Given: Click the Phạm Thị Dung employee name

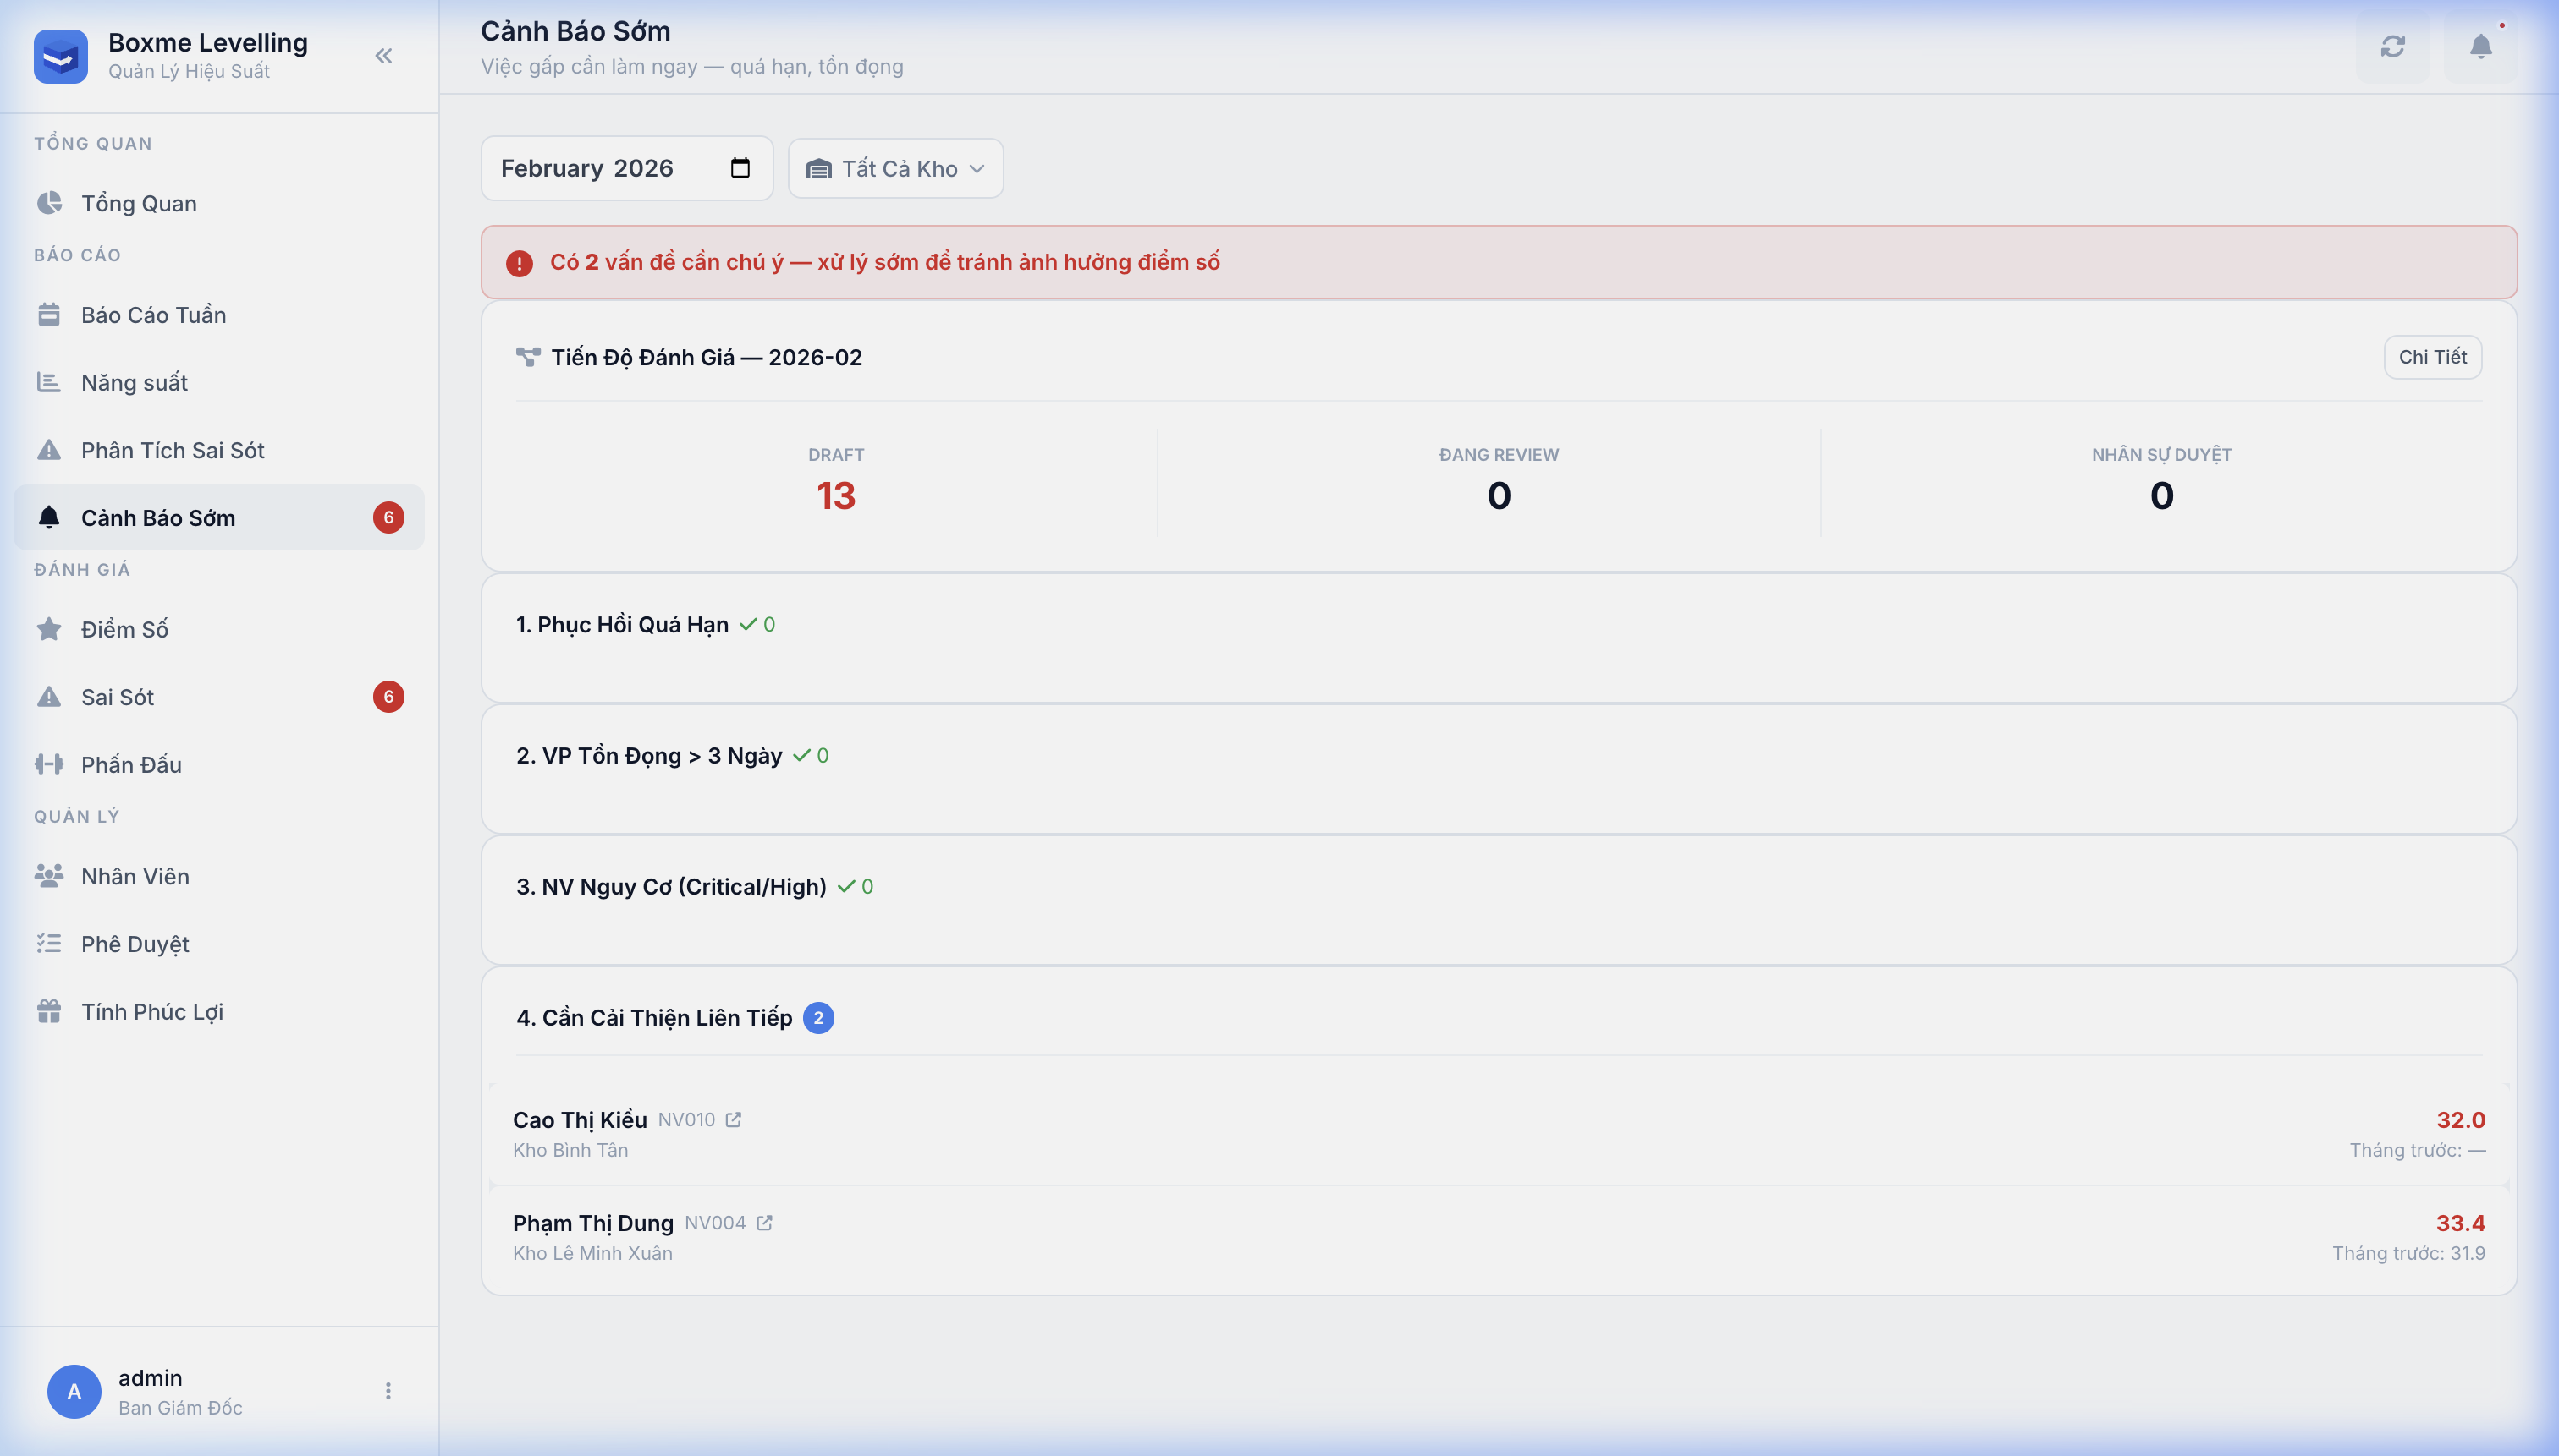Looking at the screenshot, I should tap(592, 1223).
